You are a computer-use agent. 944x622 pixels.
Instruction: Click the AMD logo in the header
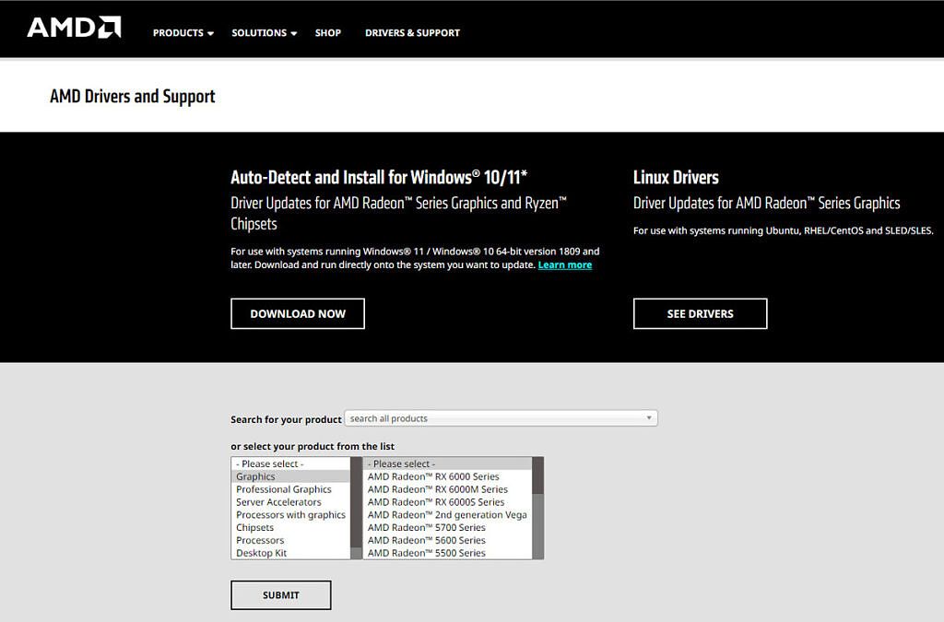pos(72,28)
